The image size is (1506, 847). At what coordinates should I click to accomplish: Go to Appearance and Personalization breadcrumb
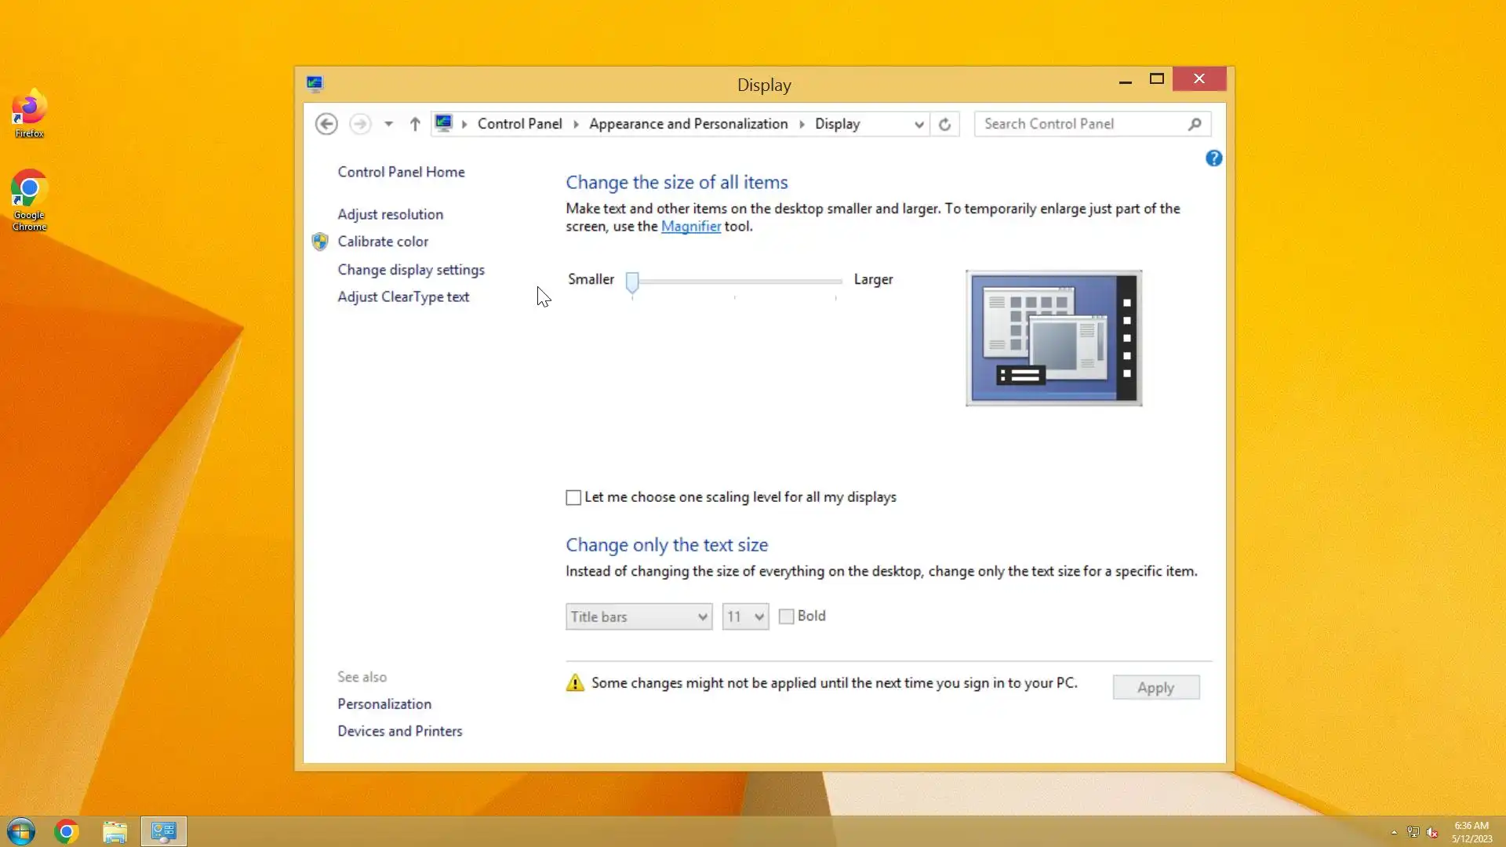click(688, 124)
